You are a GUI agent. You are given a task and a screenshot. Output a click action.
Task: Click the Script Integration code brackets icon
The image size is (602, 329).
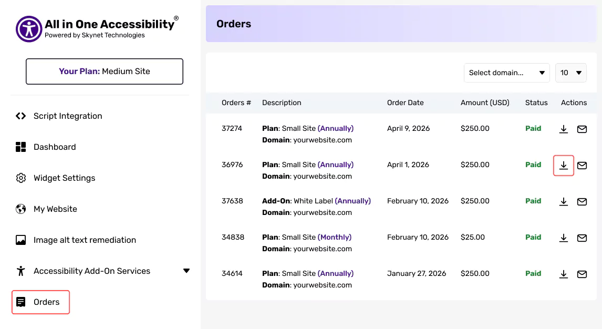pyautogui.click(x=20, y=116)
